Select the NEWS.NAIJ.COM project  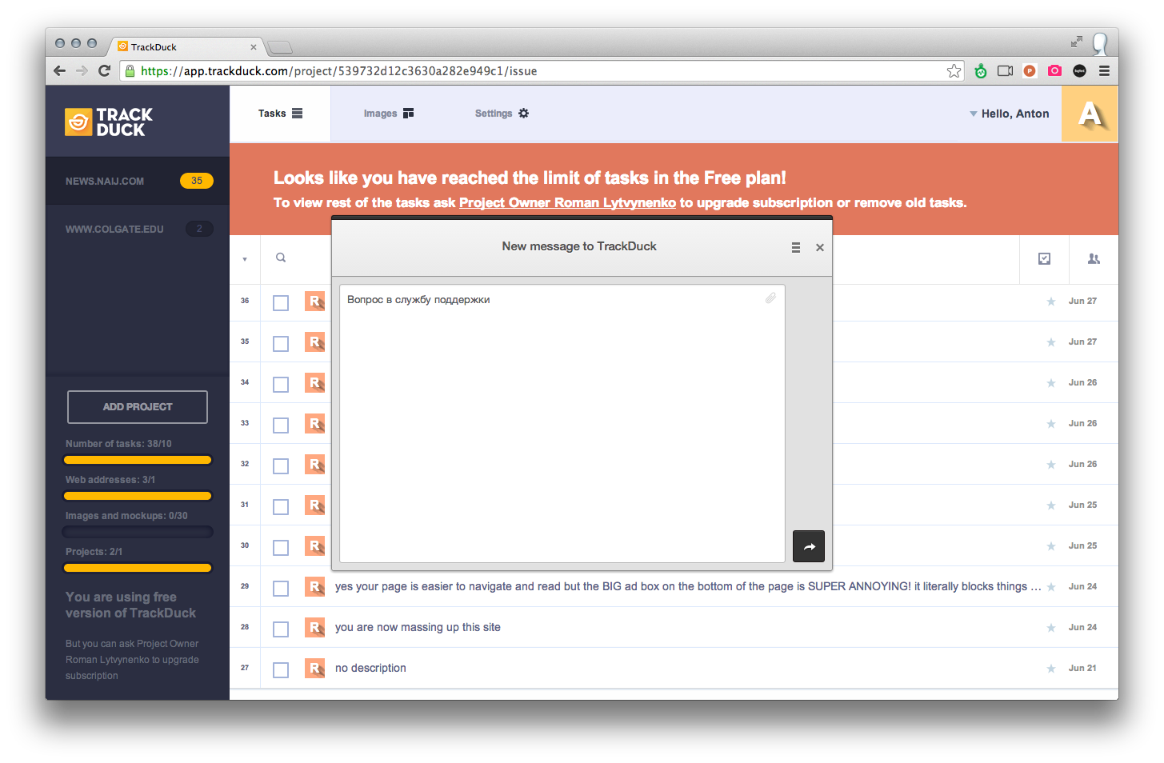point(138,181)
